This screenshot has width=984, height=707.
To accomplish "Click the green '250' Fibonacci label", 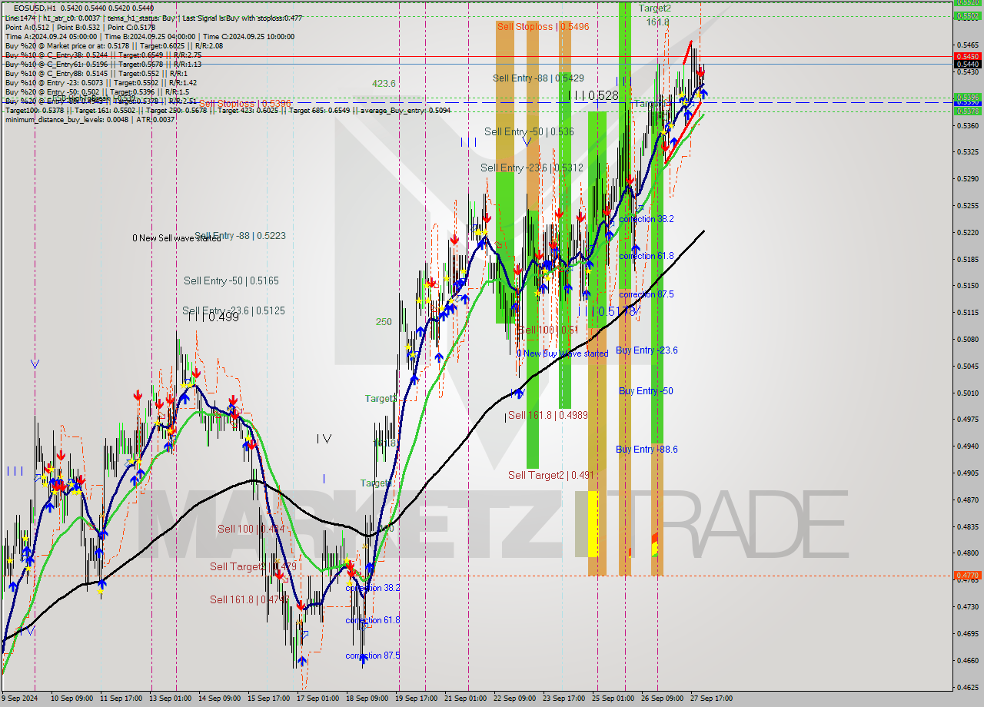I will tap(384, 321).
